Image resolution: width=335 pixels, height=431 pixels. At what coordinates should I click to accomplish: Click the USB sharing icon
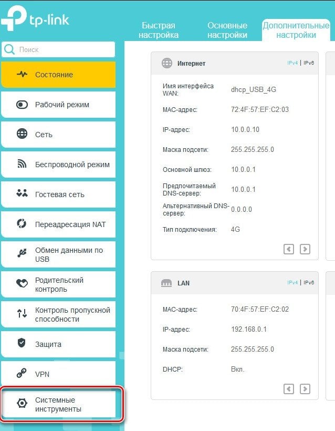(22, 253)
